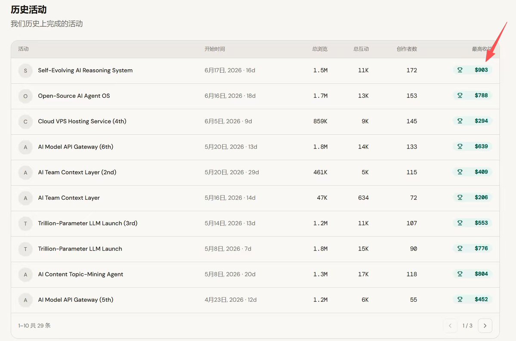The height and width of the screenshot is (341, 516).
Task: Click the T avatar for the Trillion-Parameter LLM Launch on 5月8日
Action: 25,249
